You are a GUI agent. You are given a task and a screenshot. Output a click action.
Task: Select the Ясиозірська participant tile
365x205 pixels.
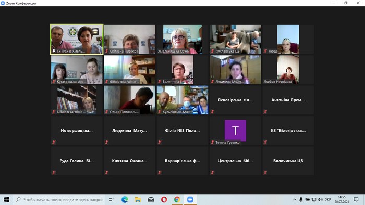click(235, 100)
